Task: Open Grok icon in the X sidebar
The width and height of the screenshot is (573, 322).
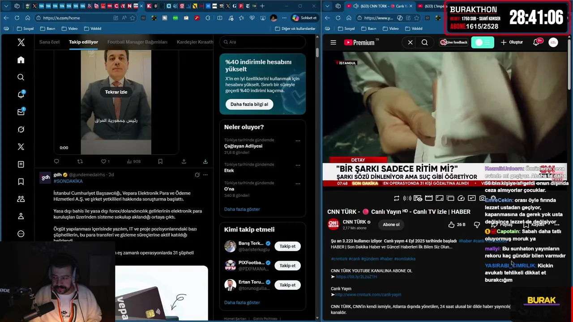Action: click(21, 130)
